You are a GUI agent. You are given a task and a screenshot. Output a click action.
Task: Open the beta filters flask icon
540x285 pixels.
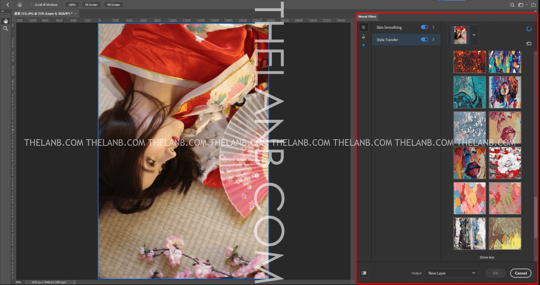tap(364, 36)
